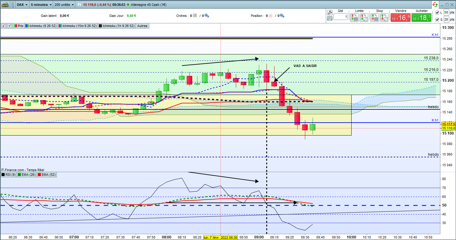Click the S points input field
Viewport: 456px width, 240px height.
446,20
